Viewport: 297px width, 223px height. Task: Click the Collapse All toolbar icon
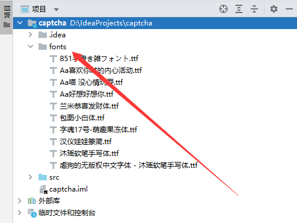pyautogui.click(x=254, y=9)
